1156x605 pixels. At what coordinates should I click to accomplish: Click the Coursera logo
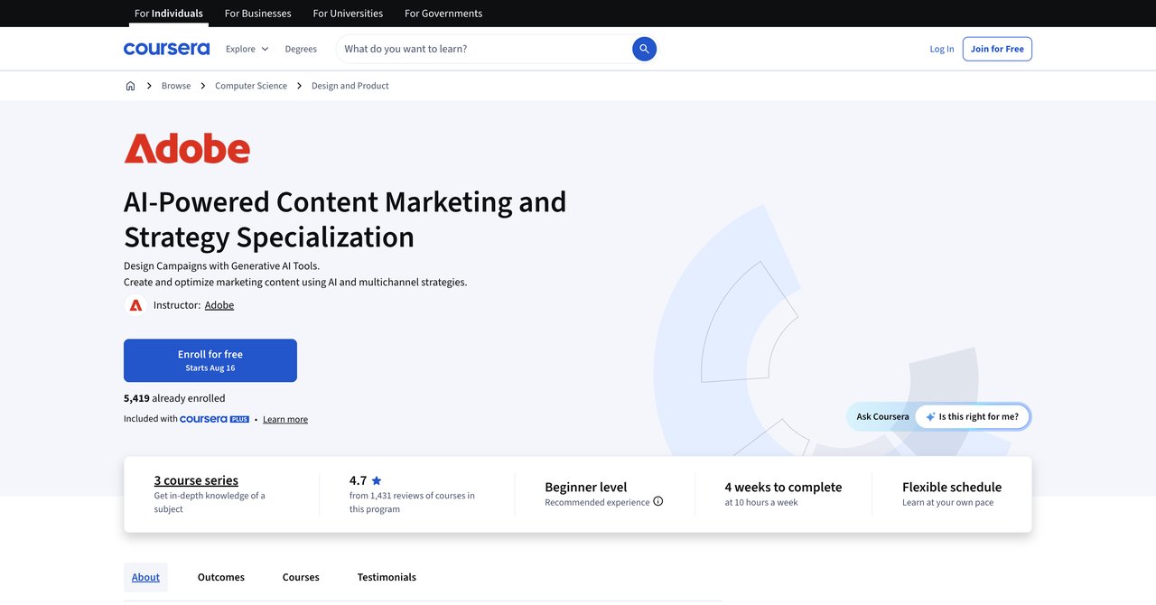pyautogui.click(x=166, y=49)
